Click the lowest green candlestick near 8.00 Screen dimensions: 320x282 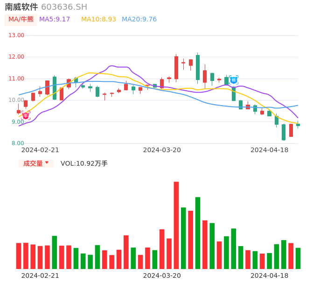click(284, 132)
